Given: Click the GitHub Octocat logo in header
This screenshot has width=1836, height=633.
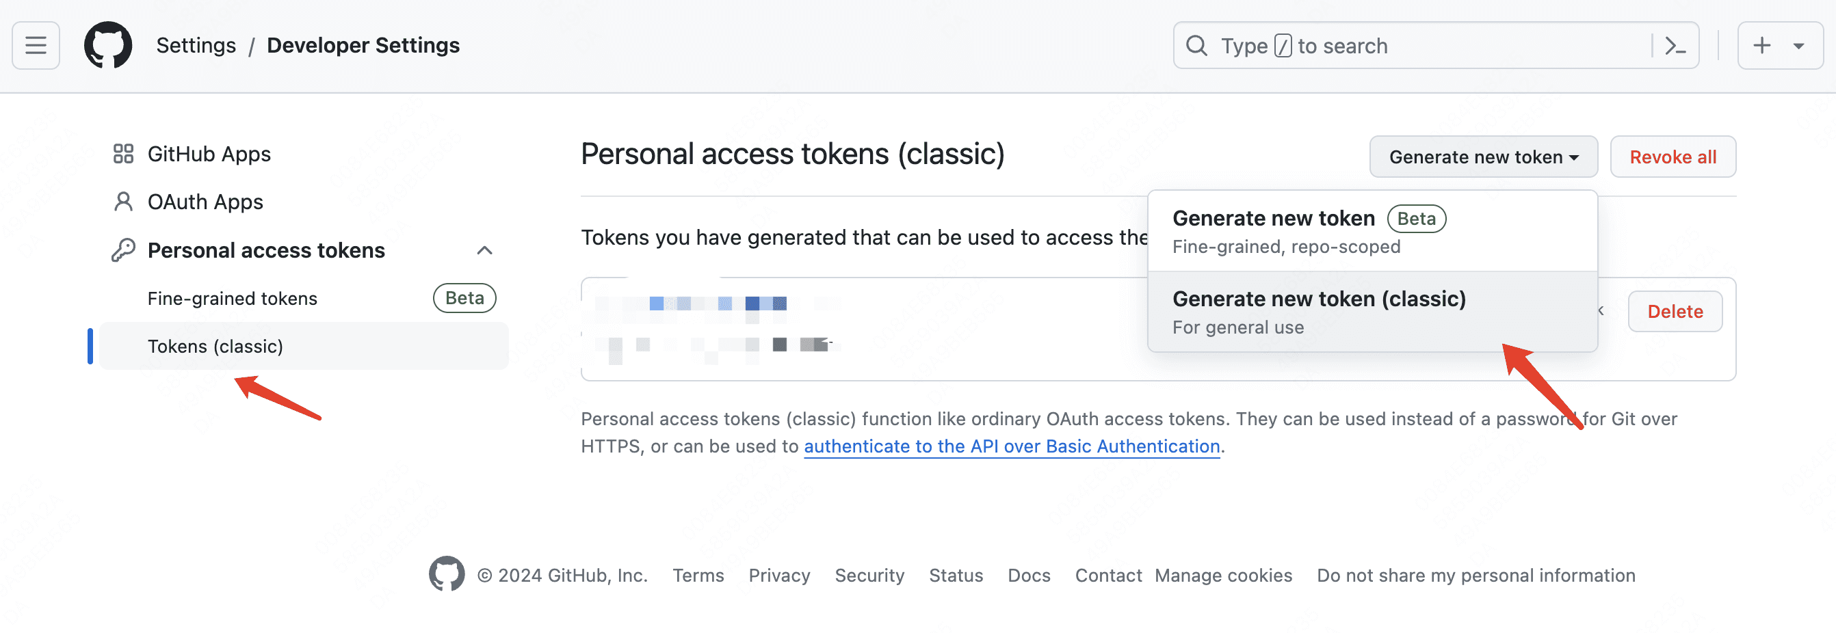Looking at the screenshot, I should click(x=108, y=46).
